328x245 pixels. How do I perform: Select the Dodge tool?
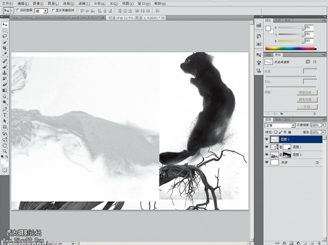click(x=4, y=102)
